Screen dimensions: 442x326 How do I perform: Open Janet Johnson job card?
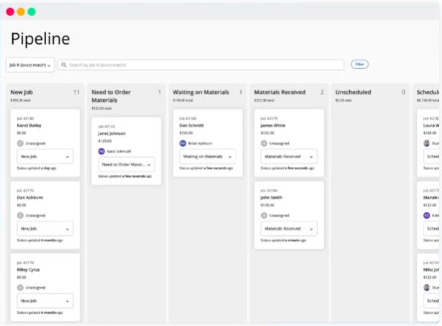point(127,151)
